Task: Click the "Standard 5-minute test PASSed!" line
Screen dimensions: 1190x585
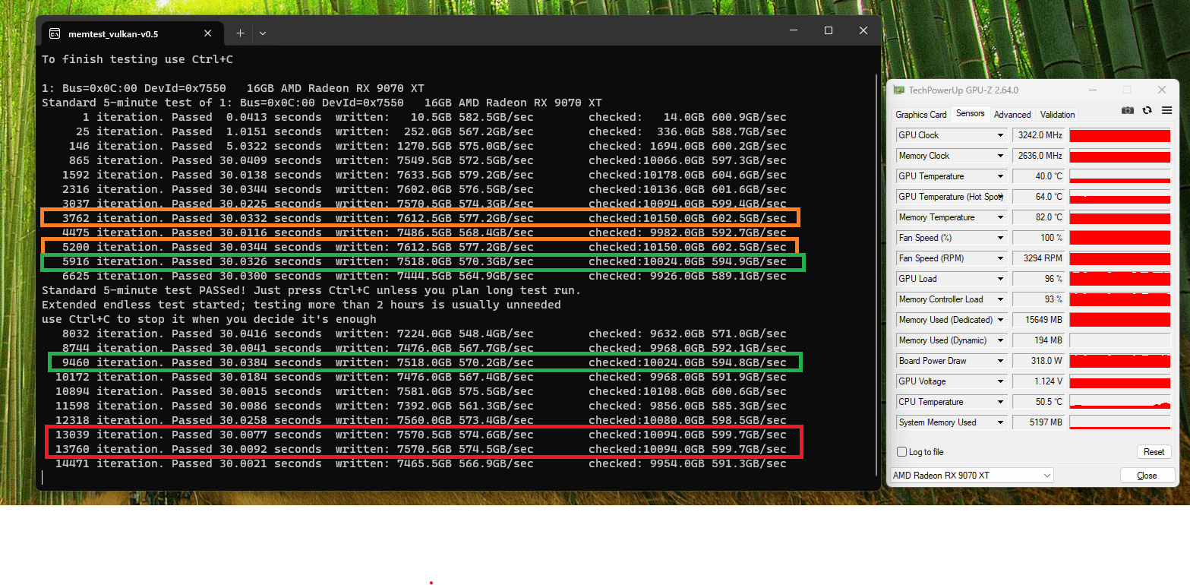Action: (311, 290)
